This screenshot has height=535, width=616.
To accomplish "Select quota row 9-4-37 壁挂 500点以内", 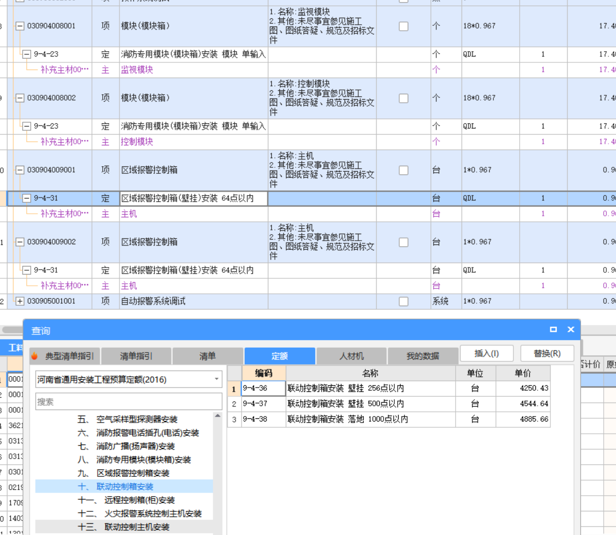I will 389,404.
